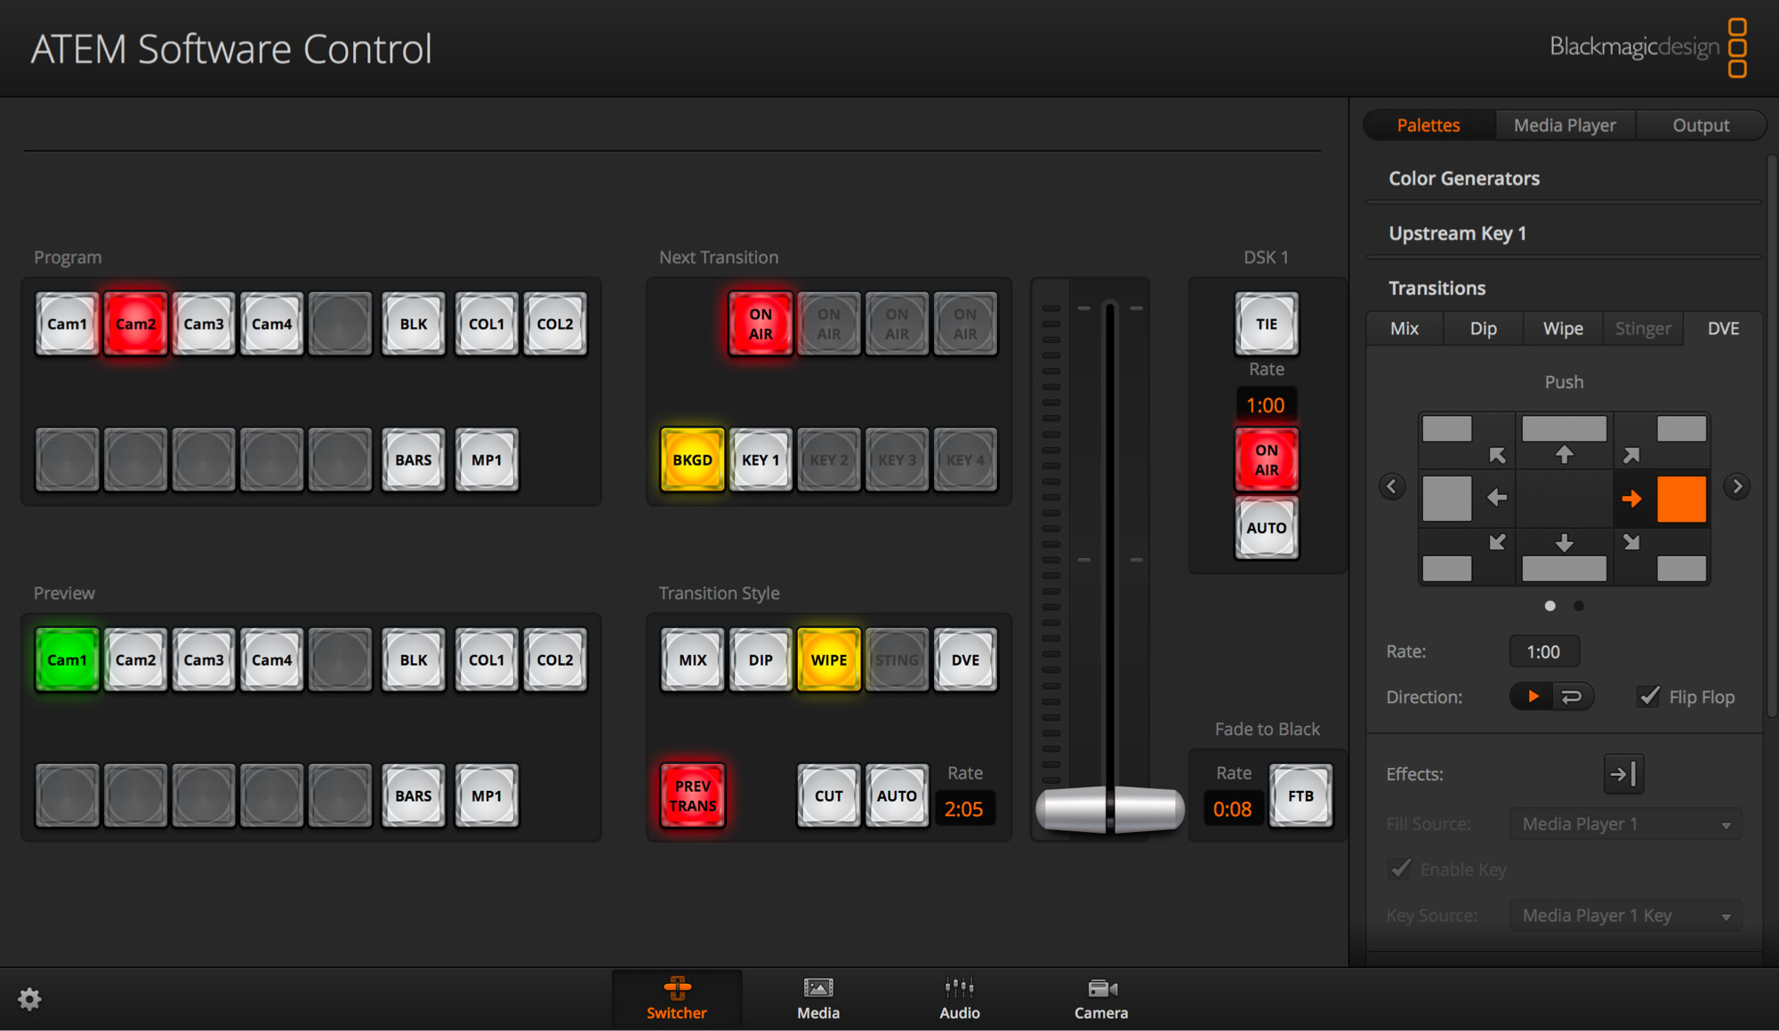Click the Effects push icon button

1623,774
